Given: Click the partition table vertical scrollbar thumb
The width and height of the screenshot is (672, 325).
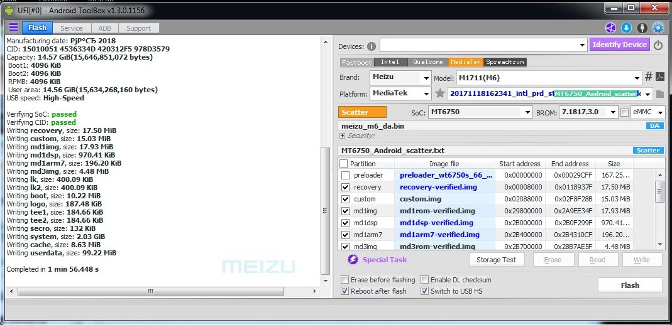Looking at the screenshot, I should click(660, 191).
